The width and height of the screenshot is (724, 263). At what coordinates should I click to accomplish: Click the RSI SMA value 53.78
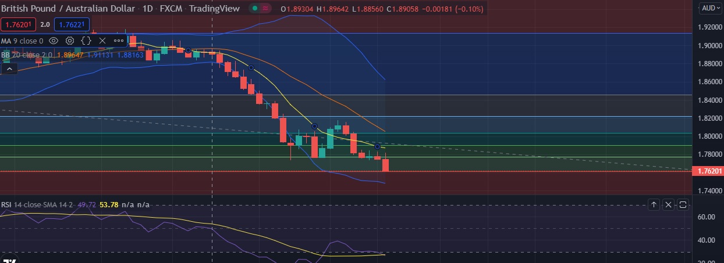point(108,205)
